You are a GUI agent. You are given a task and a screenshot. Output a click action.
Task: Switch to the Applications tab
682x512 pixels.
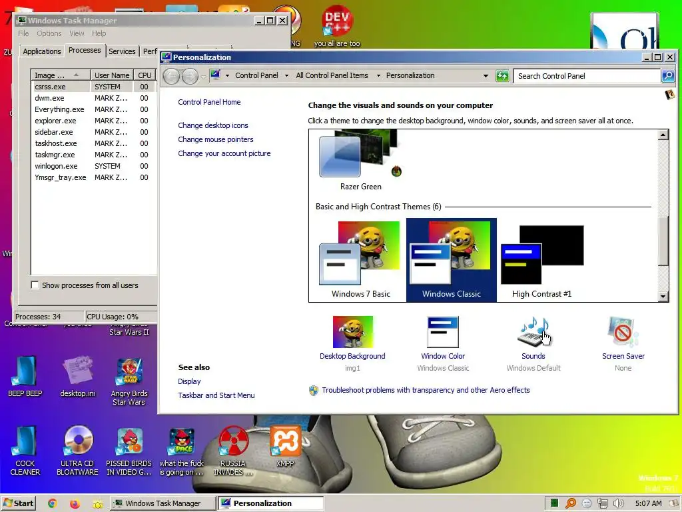point(42,51)
